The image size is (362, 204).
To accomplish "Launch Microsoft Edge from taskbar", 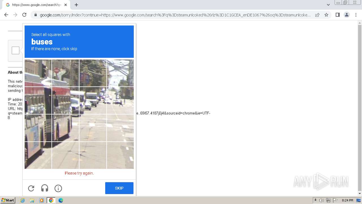I will tap(61, 200).
